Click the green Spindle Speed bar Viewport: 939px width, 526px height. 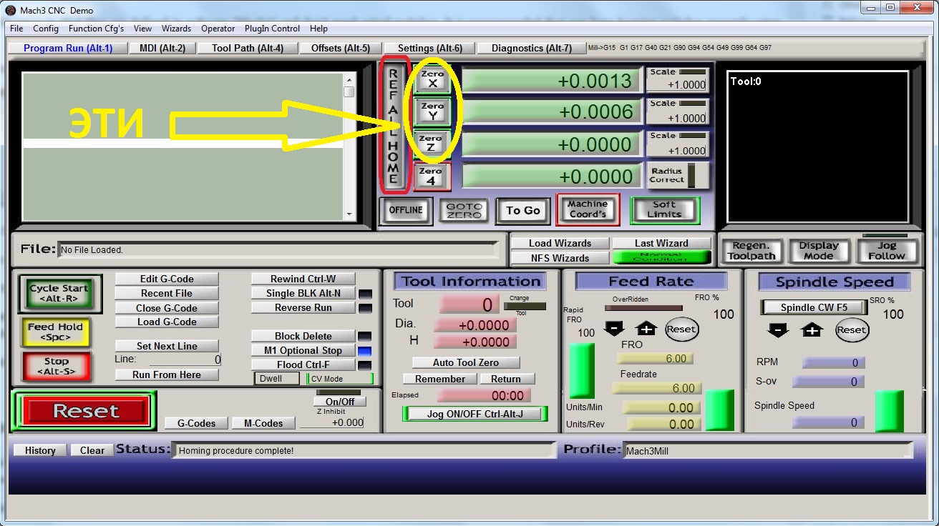890,411
